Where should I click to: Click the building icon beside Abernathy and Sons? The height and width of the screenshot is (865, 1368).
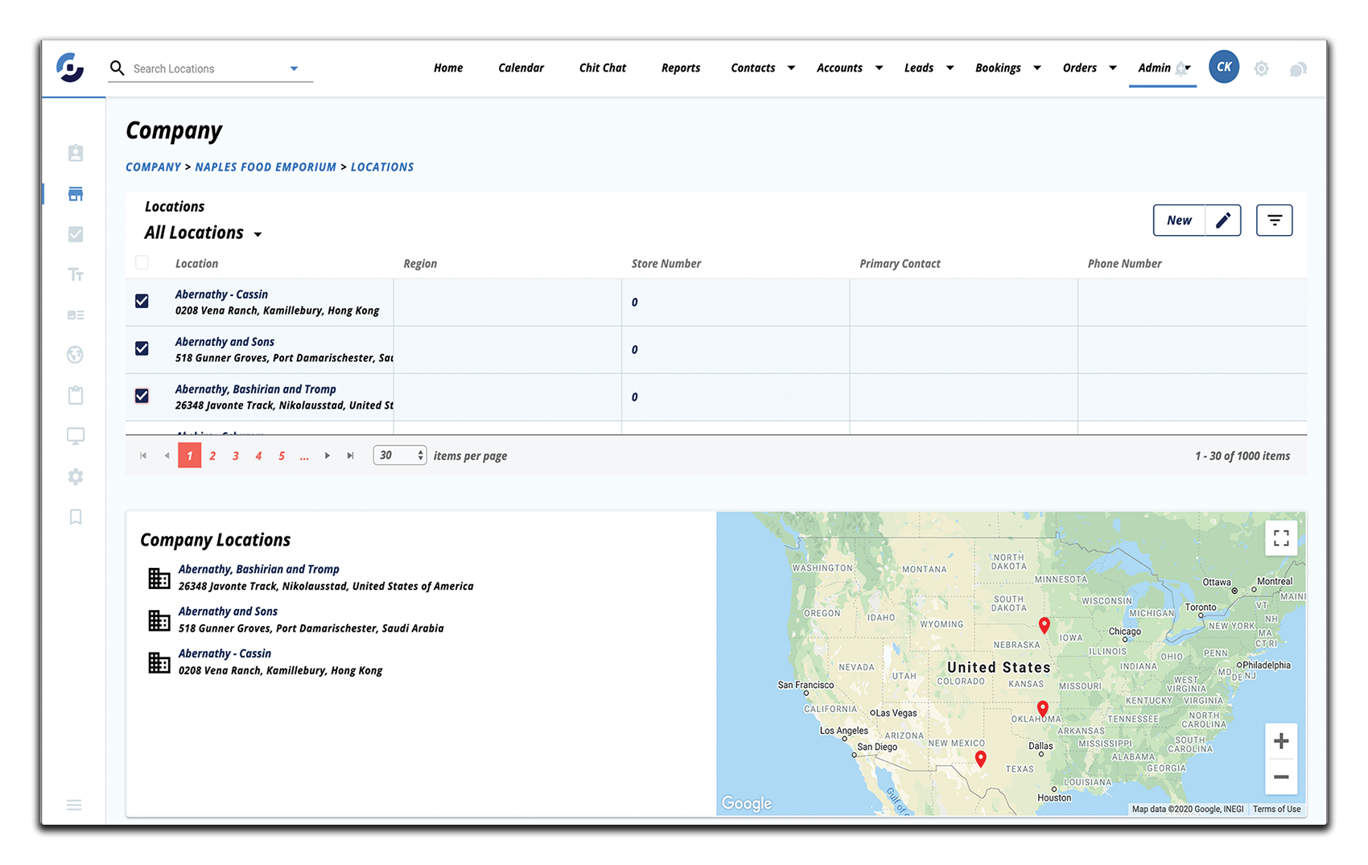pyautogui.click(x=159, y=620)
